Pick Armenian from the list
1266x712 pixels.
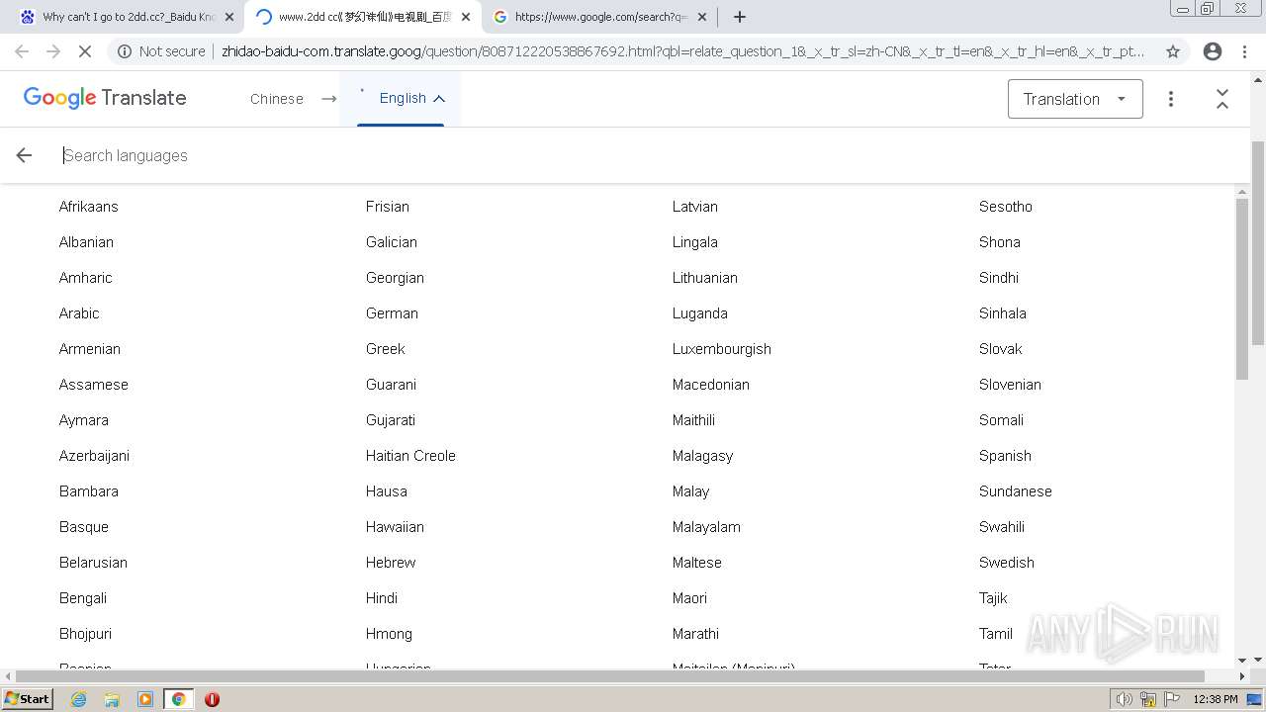[x=90, y=349]
